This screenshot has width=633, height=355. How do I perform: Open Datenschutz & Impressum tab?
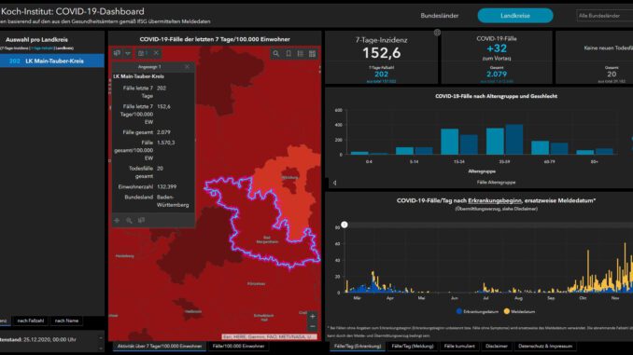[545, 346]
